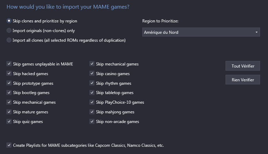Click the Rien Verifier button
The width and height of the screenshot is (268, 154).
tap(243, 80)
